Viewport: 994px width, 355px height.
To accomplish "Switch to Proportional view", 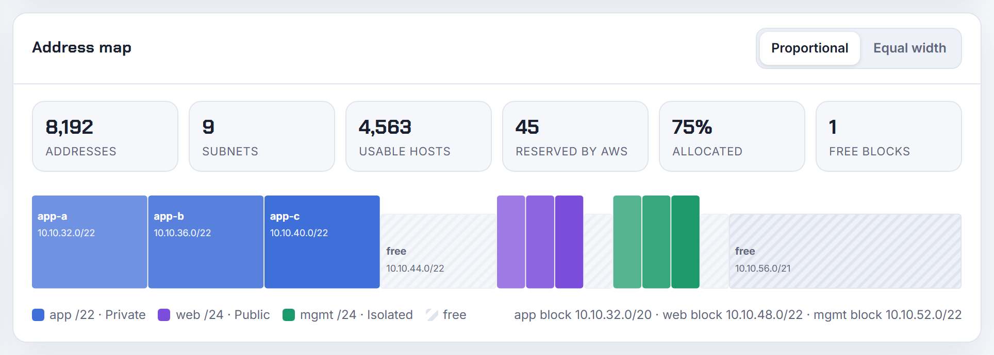I will (809, 48).
